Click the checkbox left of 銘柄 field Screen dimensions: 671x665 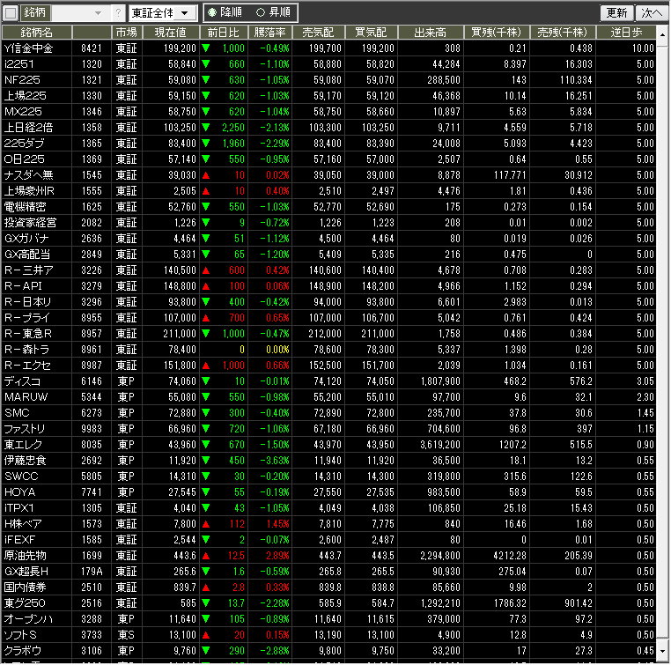point(11,13)
